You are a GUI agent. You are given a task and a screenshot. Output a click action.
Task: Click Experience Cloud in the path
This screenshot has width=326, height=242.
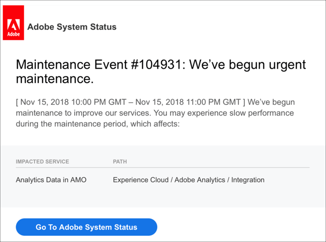pos(140,179)
